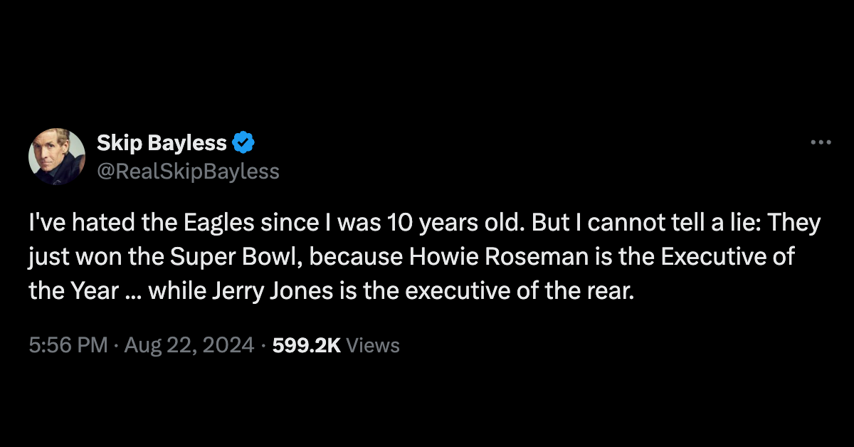Open the @RealSkipBayless handle link
Image resolution: width=854 pixels, height=447 pixels.
click(188, 172)
